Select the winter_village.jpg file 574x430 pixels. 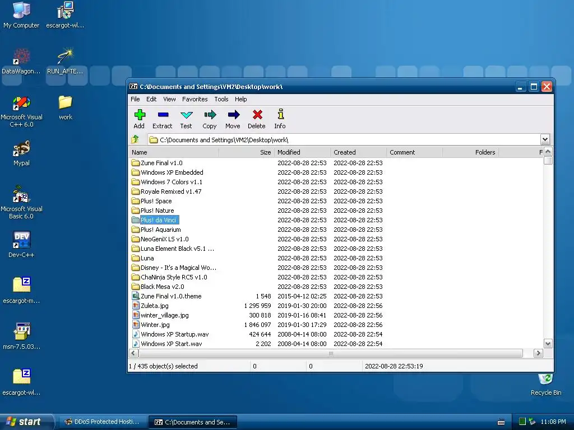160,315
